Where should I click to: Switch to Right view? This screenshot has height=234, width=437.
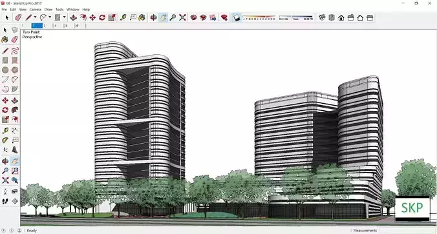click(x=351, y=18)
